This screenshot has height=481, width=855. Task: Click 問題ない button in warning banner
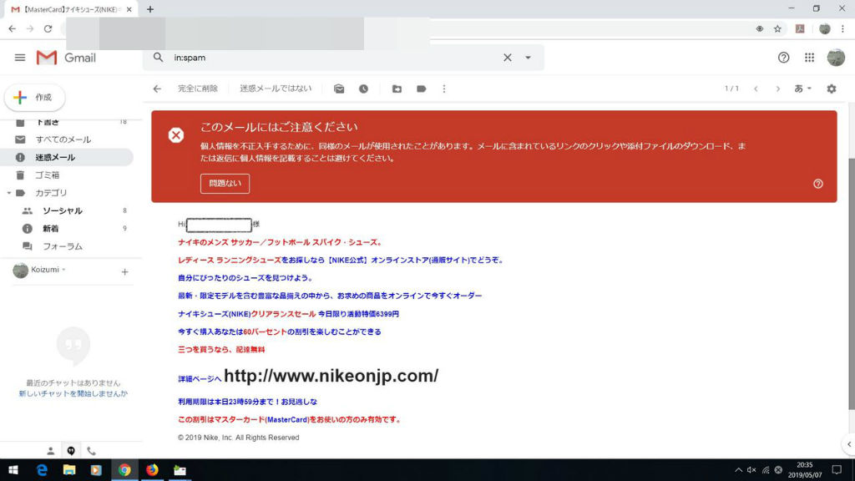225,183
